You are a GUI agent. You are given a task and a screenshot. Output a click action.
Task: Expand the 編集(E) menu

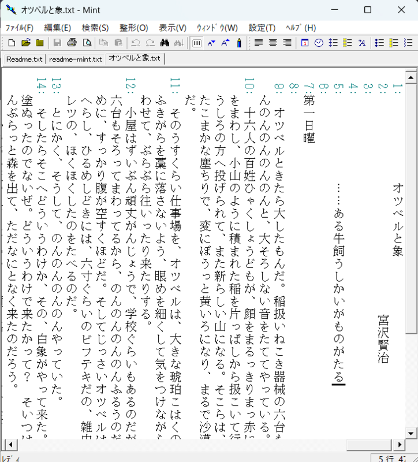click(58, 28)
